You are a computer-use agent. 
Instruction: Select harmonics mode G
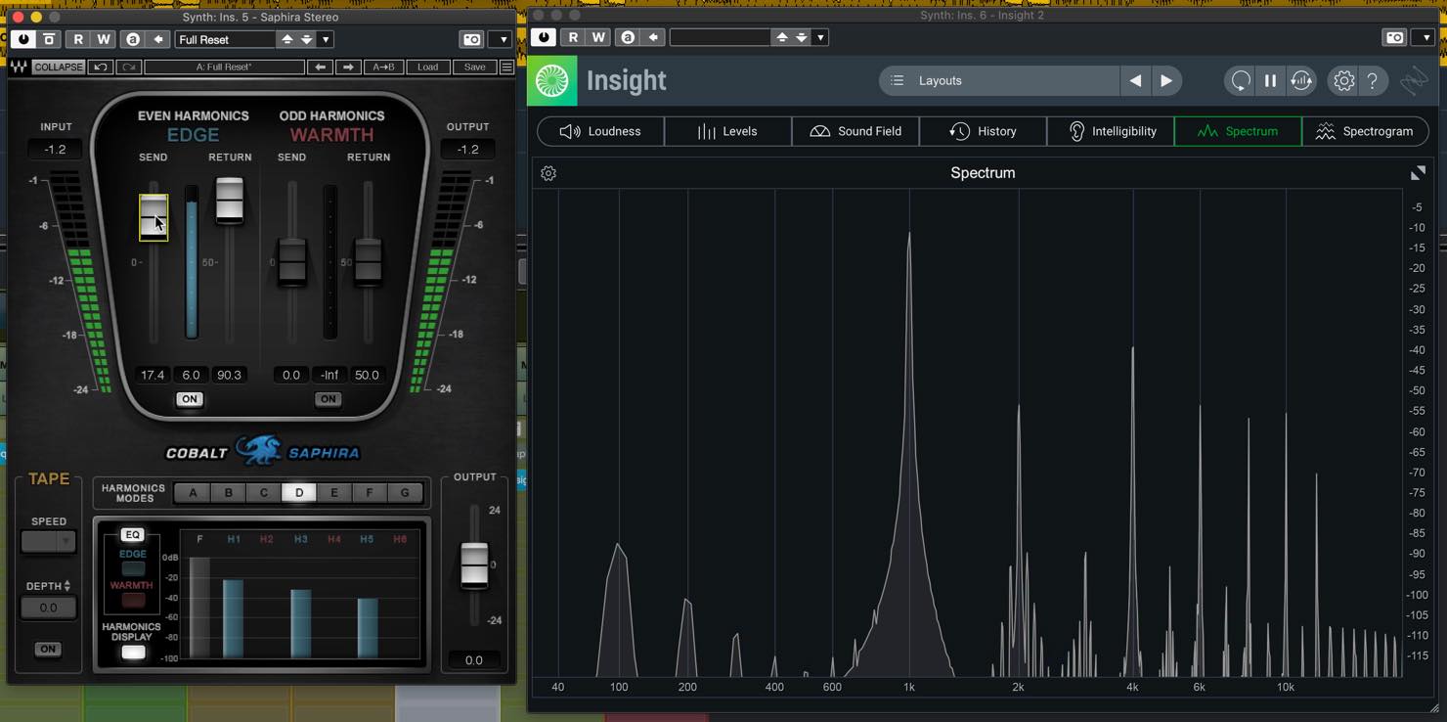click(x=405, y=493)
